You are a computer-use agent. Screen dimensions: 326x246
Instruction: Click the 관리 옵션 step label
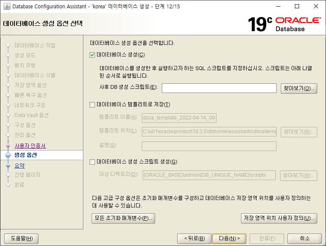coord(25,135)
